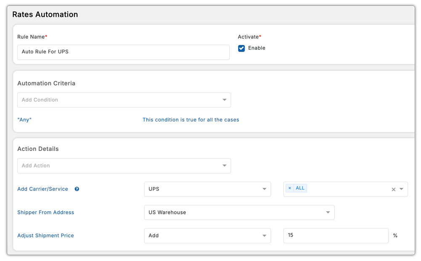Click the help icon beside Add Carrier/Service
This screenshot has width=421, height=261.
[77, 189]
